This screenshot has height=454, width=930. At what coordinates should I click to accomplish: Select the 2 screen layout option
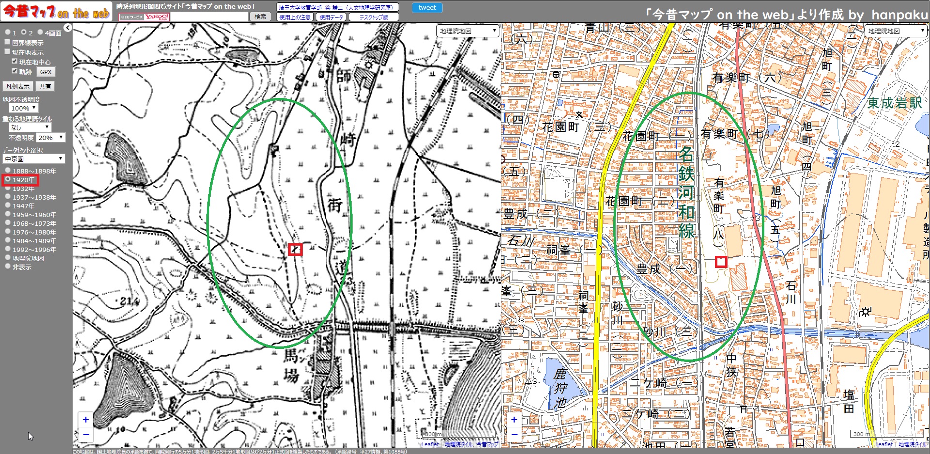click(24, 32)
